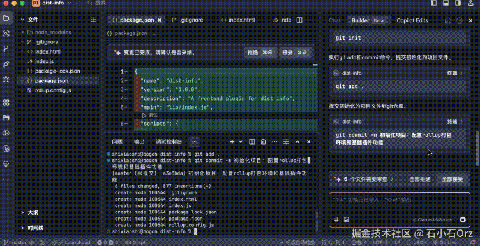480x246 pixels.
Task: Open project dropdown dist-info
Action: pos(52,3)
